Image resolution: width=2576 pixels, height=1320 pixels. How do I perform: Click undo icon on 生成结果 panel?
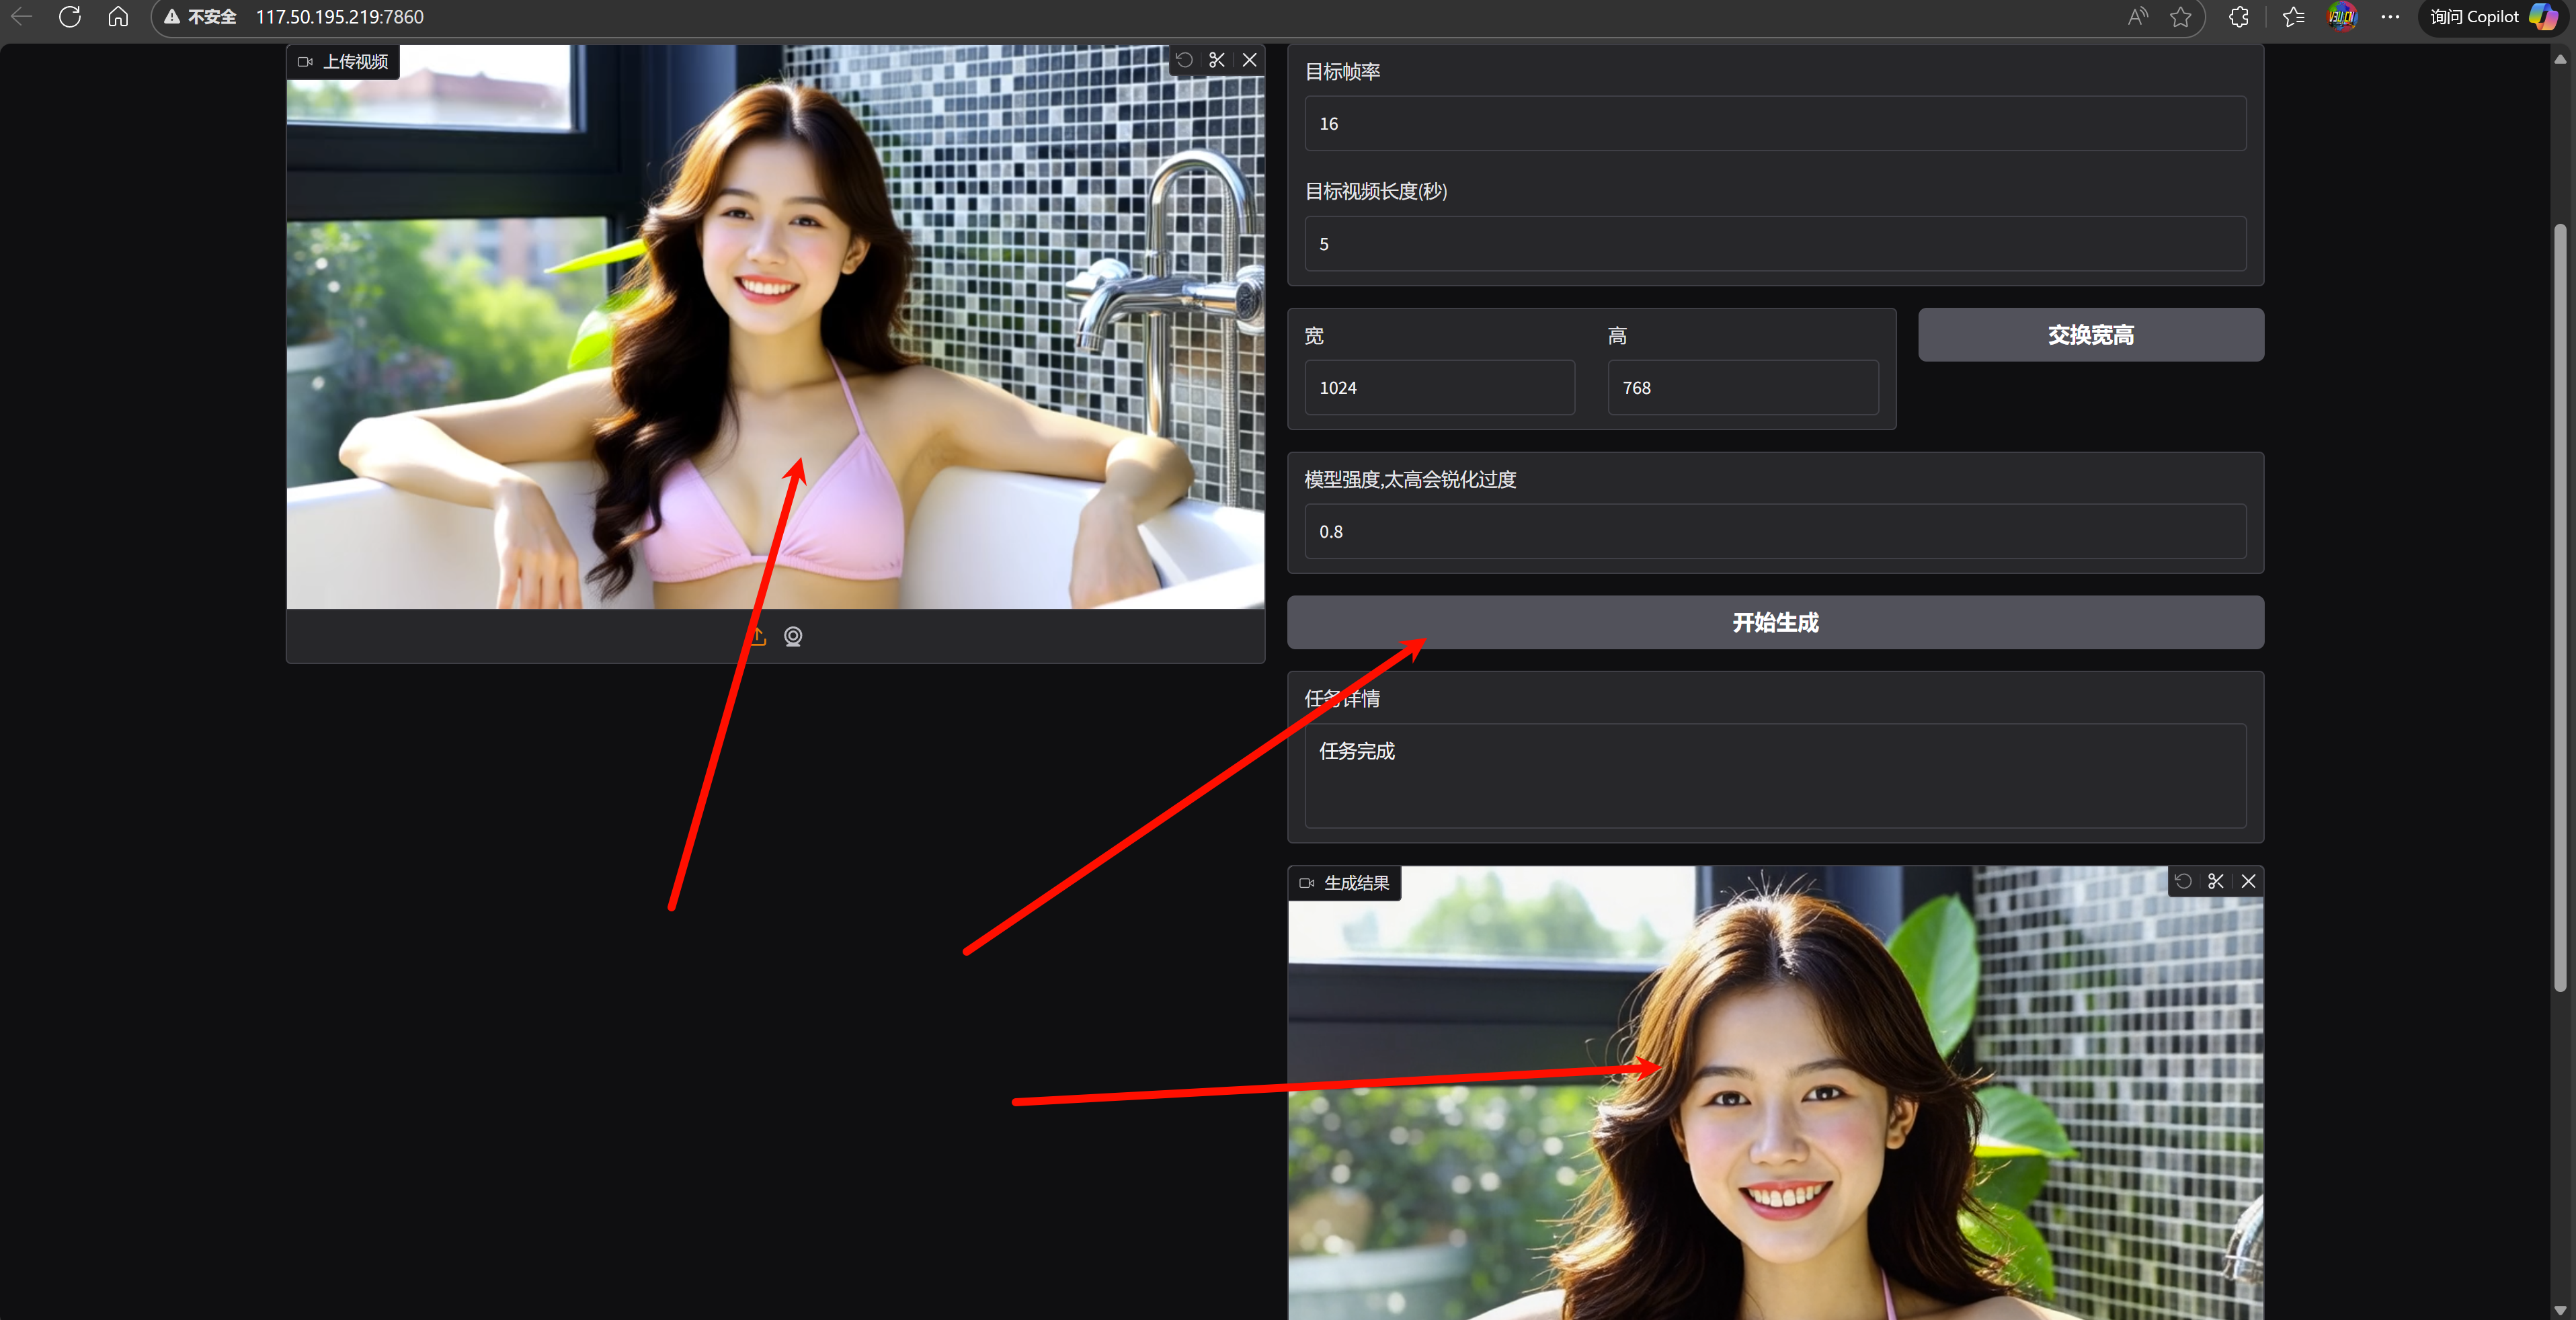[x=2183, y=881]
